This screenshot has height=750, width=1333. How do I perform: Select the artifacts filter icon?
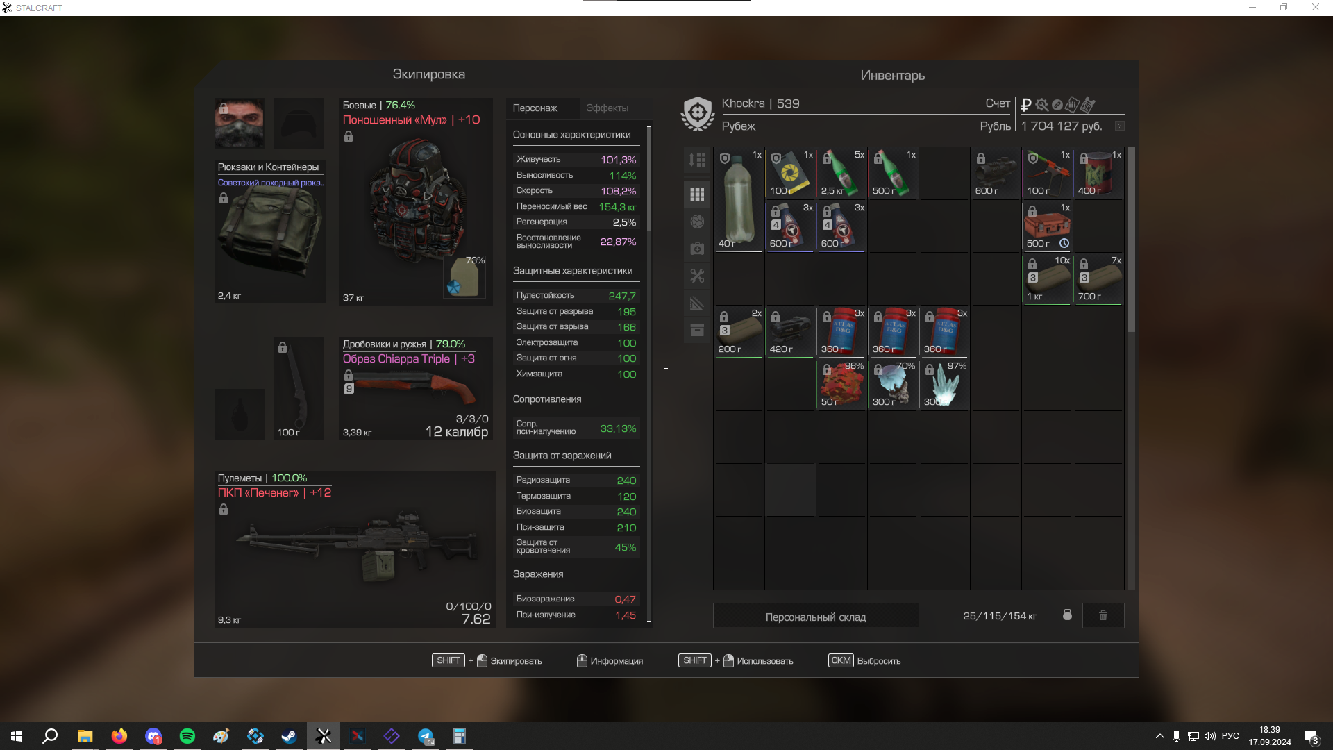tap(697, 222)
